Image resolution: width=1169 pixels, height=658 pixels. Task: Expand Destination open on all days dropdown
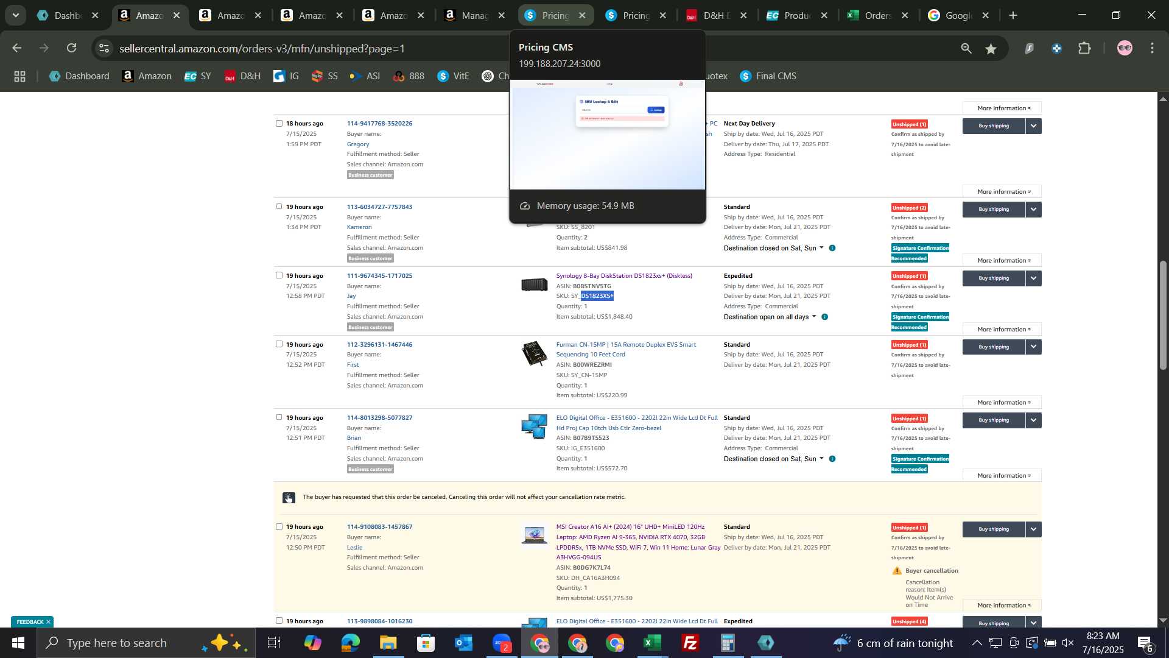coord(770,317)
